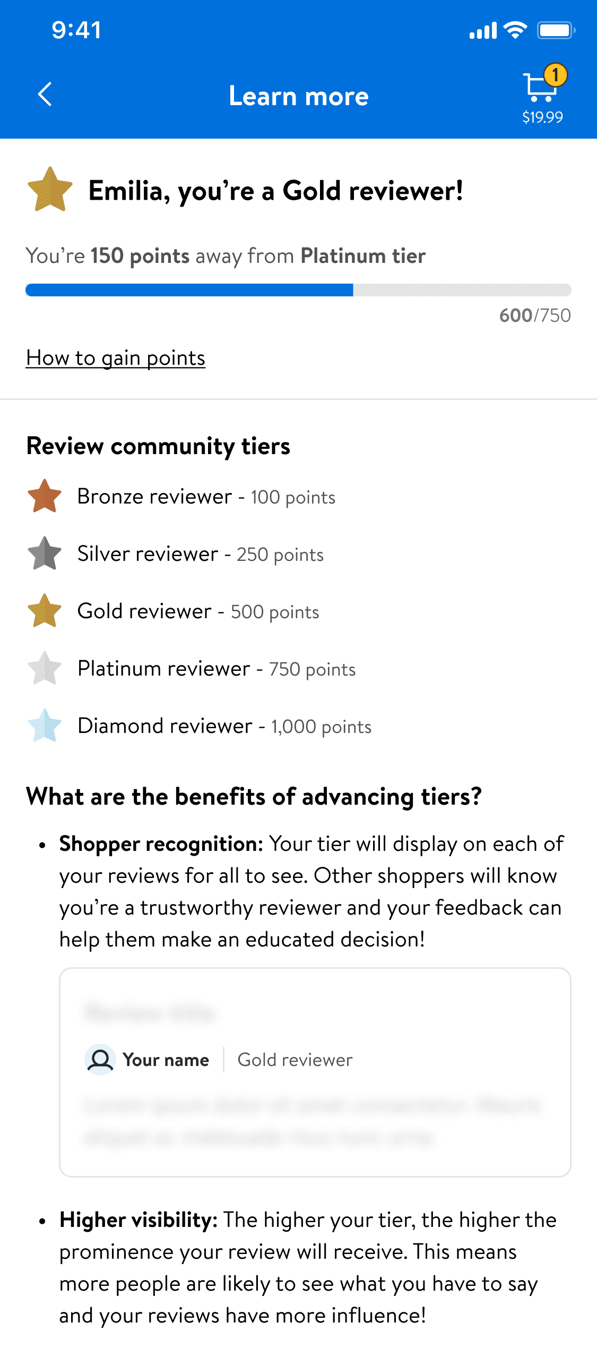
Task: Tap the $19.99 cart total
Action: [542, 117]
